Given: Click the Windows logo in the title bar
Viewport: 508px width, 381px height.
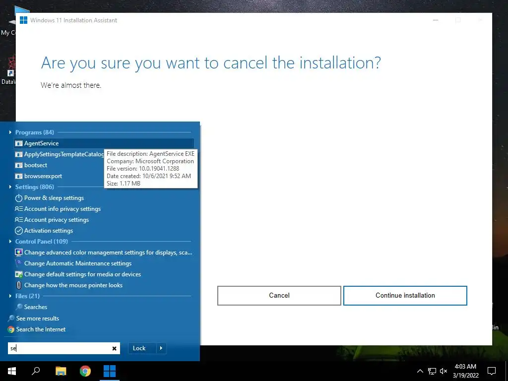Looking at the screenshot, I should (23, 20).
